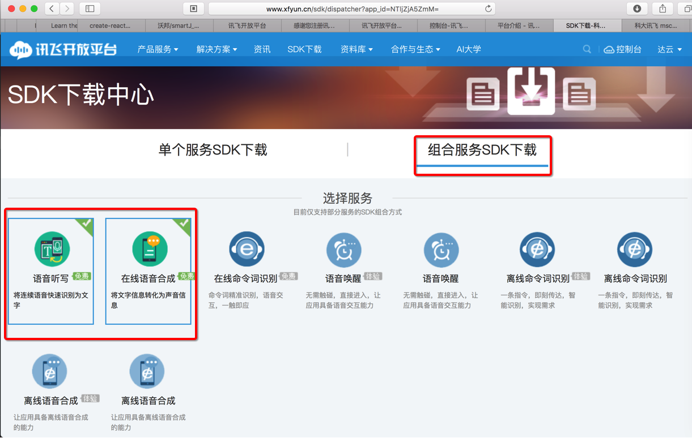
Task: Click the 选择服务 section heading
Action: point(347,198)
